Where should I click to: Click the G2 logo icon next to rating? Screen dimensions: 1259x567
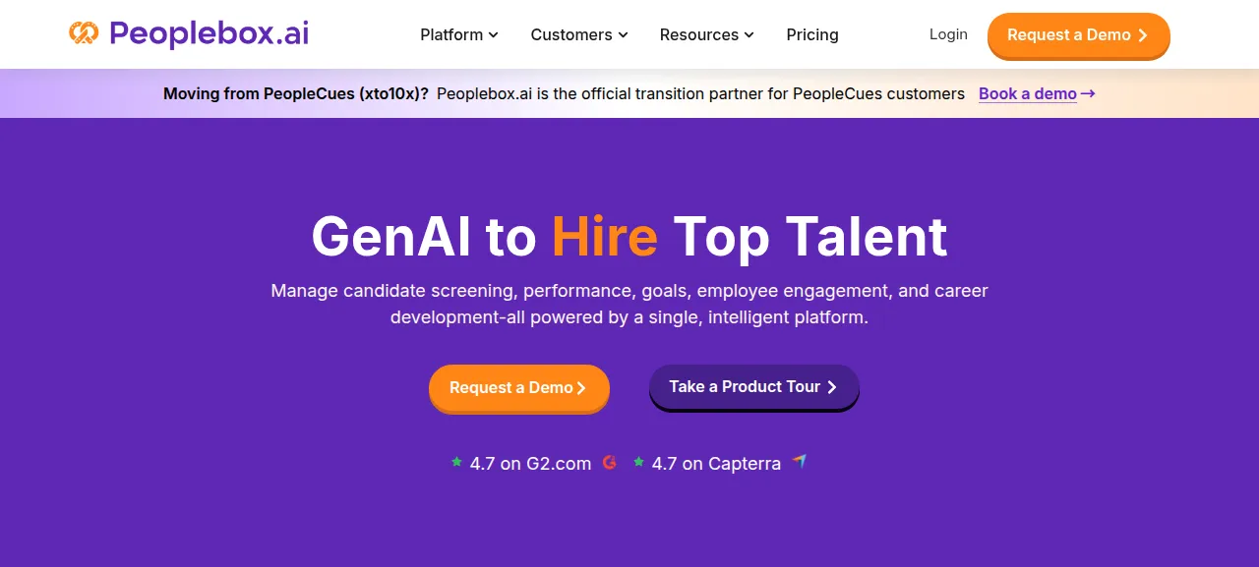coord(610,462)
